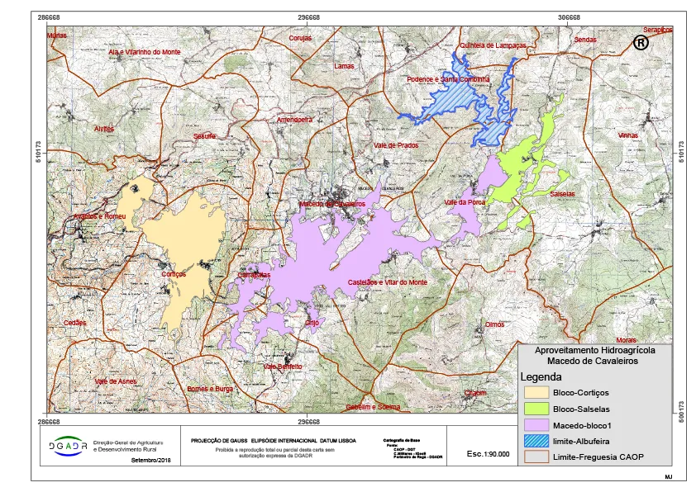Click the Vale de Prados label
Screen dimensions: 696x492
click(x=397, y=145)
